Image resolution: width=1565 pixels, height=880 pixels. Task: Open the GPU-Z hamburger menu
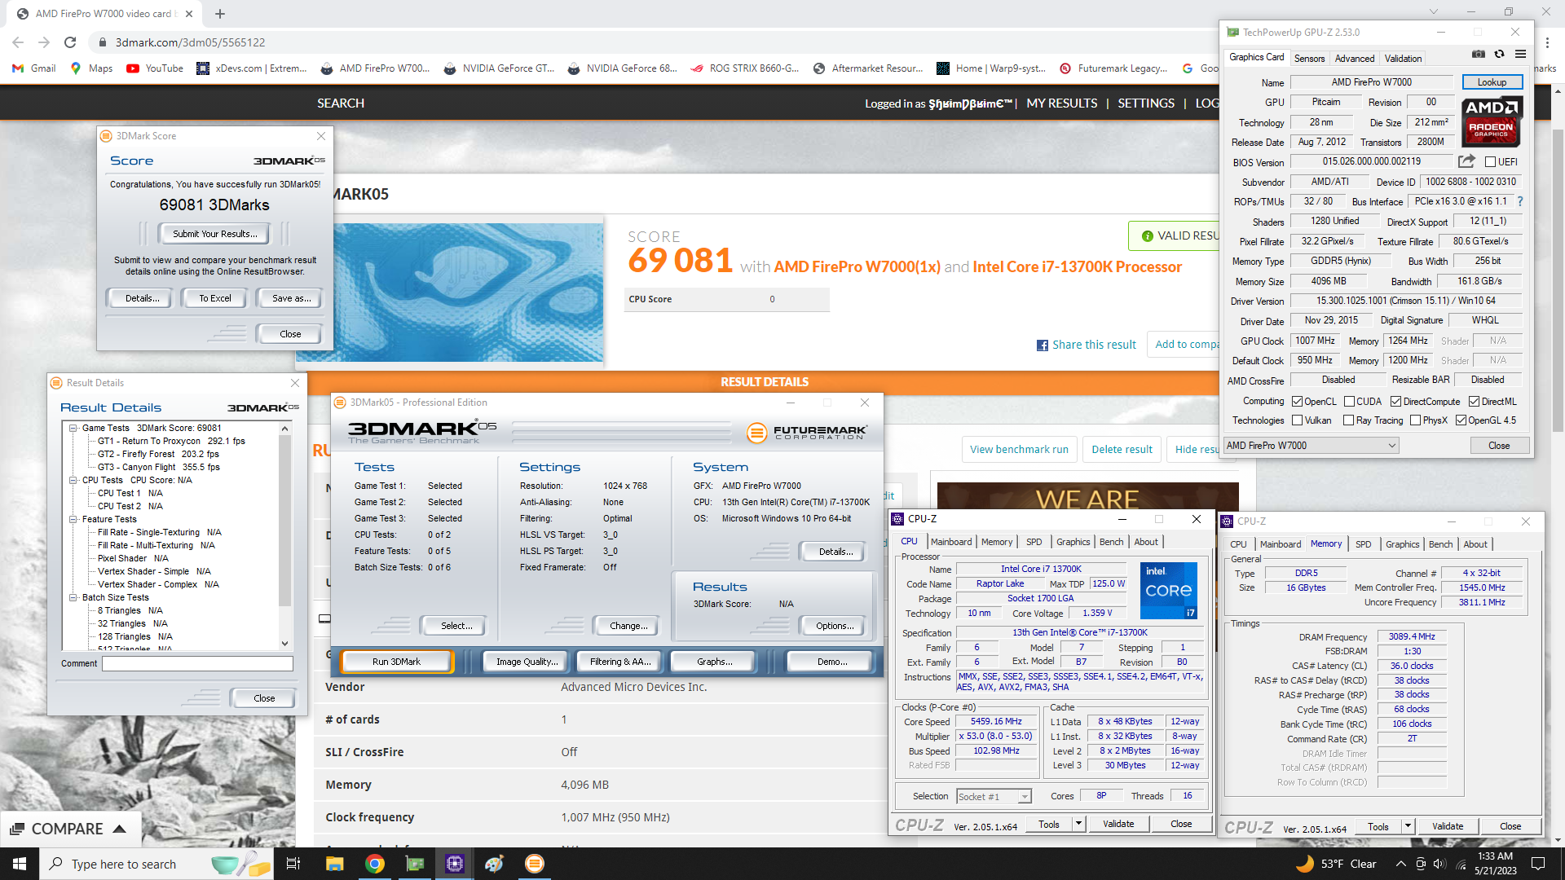coord(1520,54)
